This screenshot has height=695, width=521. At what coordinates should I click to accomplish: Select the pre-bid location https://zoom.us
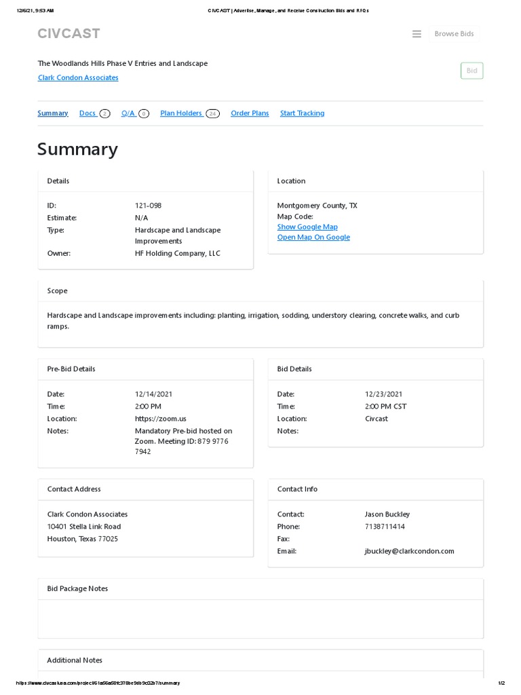160,419
